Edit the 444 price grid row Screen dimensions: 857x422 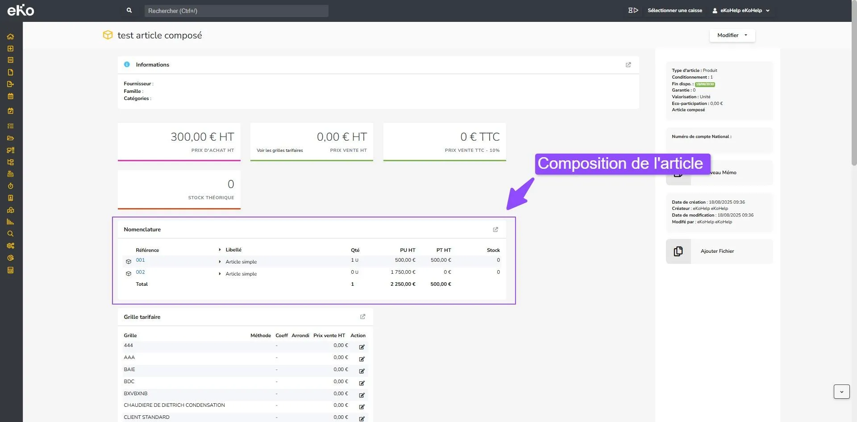(x=362, y=347)
